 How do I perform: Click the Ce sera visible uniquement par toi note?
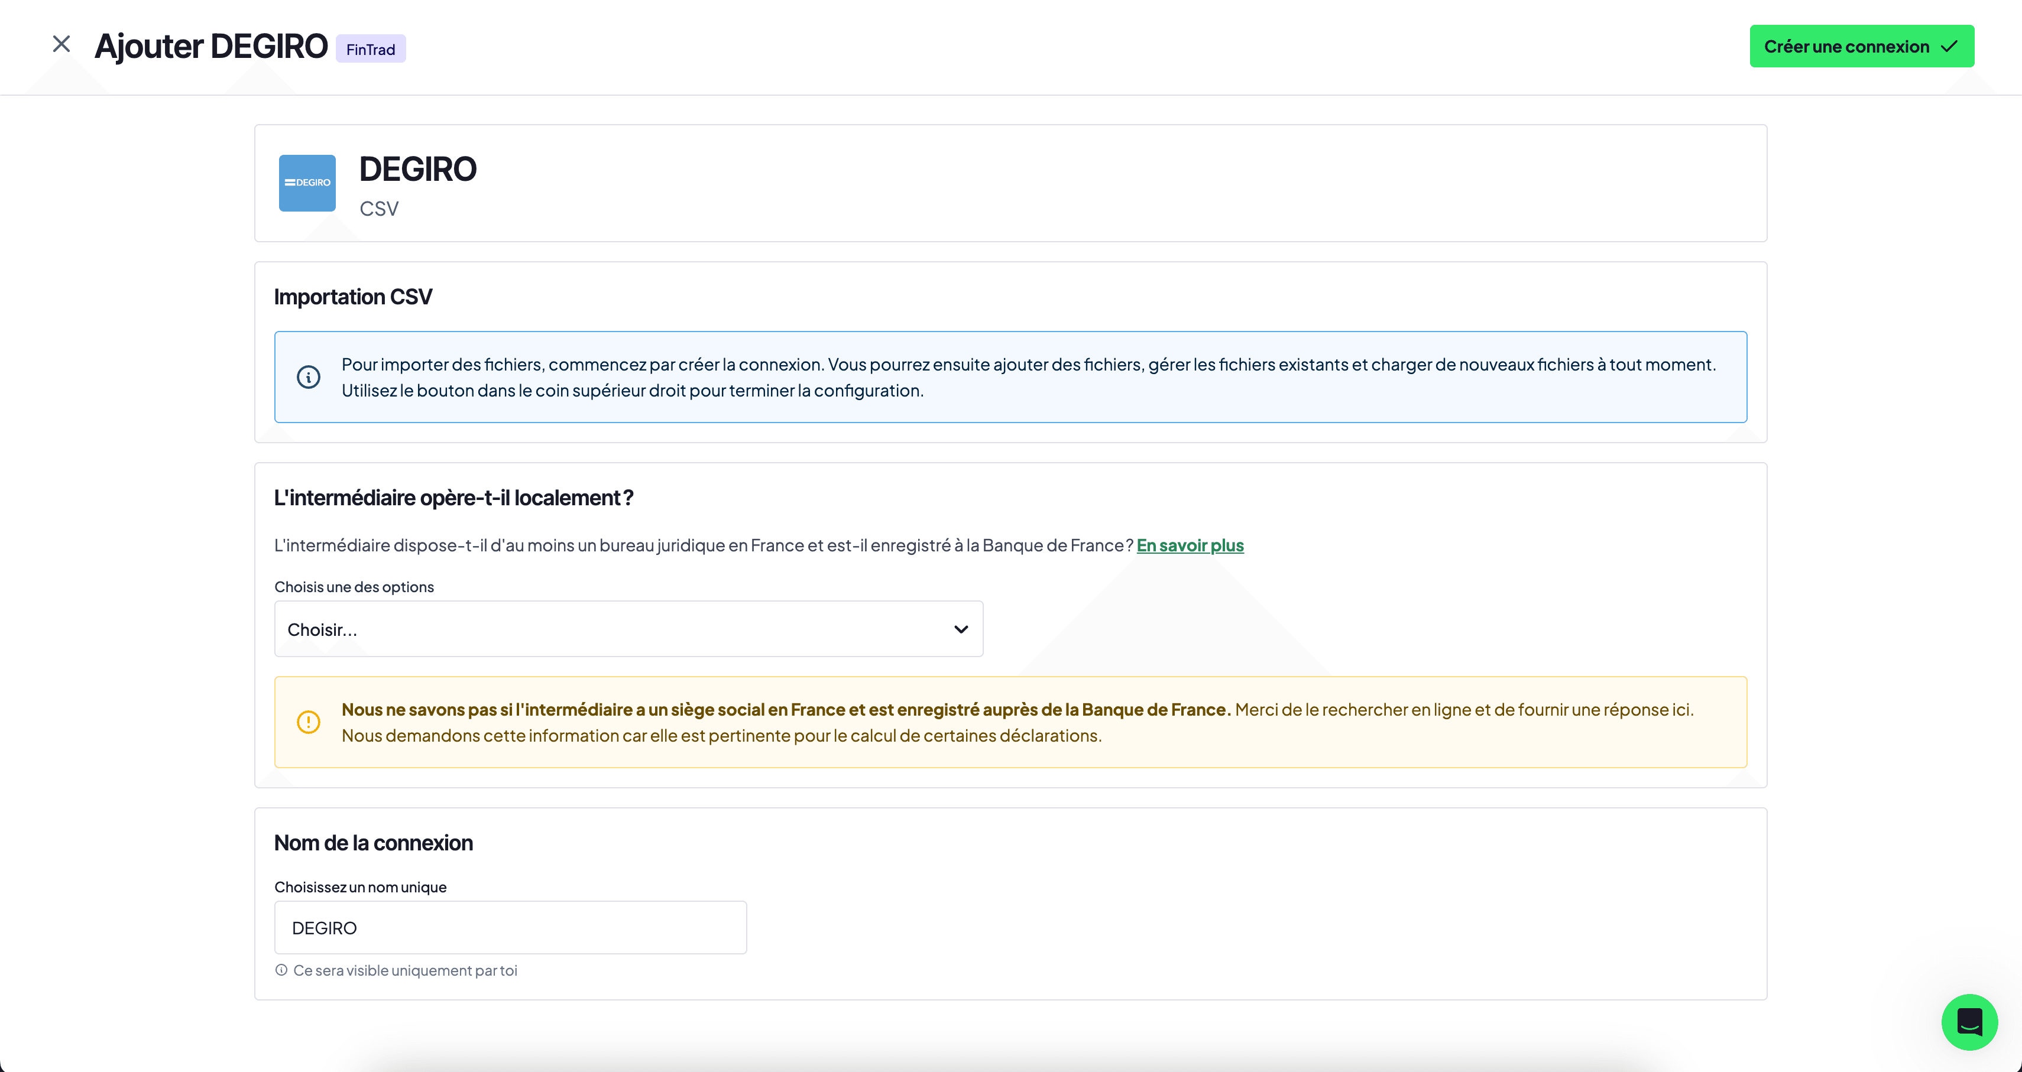405,971
